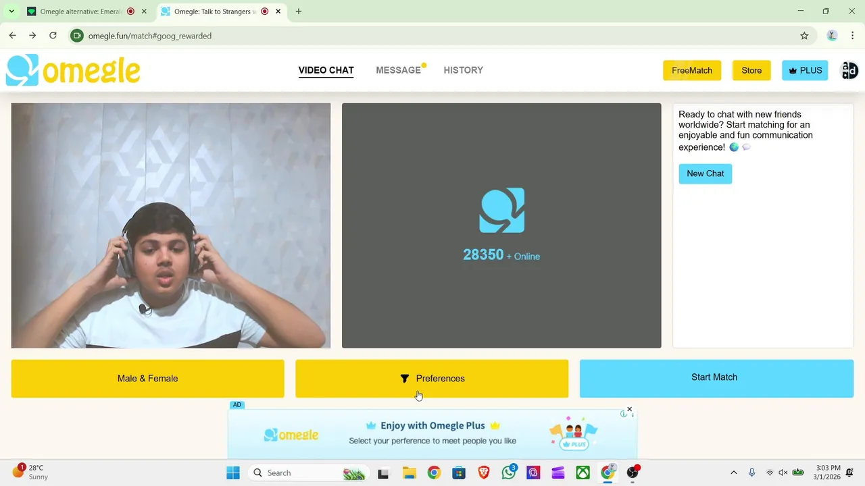Image resolution: width=865 pixels, height=486 pixels.
Task: Close the Omegle Plus ad banner
Action: pyautogui.click(x=629, y=409)
